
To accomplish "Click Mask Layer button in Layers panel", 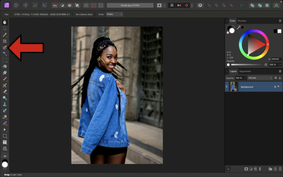I will pos(246,169).
